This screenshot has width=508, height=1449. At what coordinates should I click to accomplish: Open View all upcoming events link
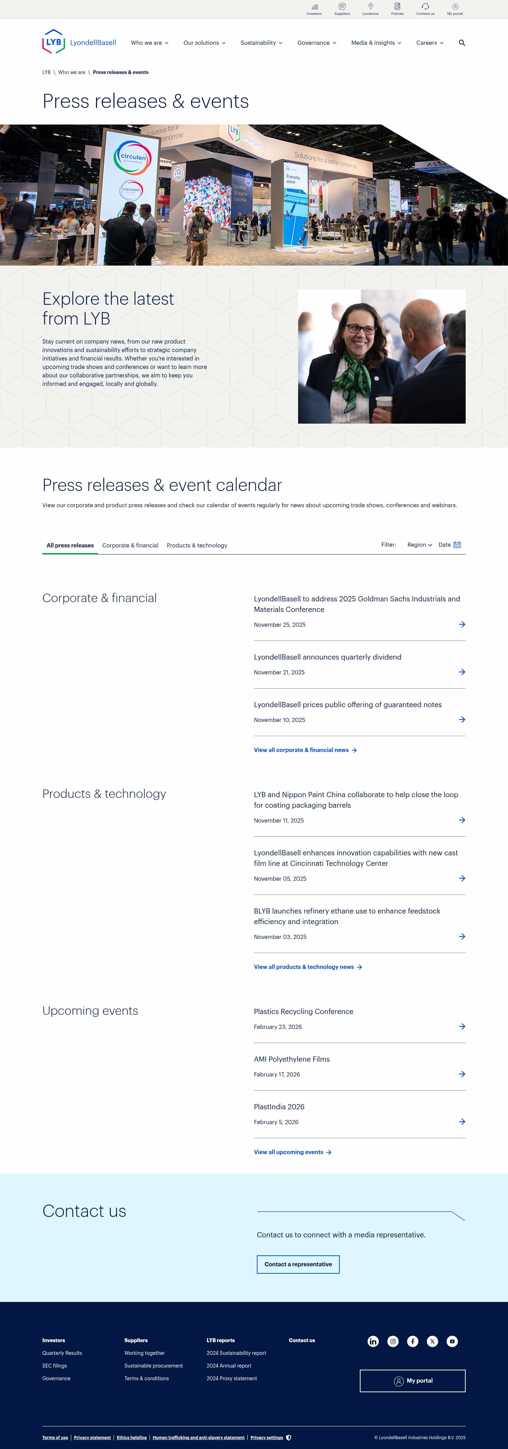292,1152
